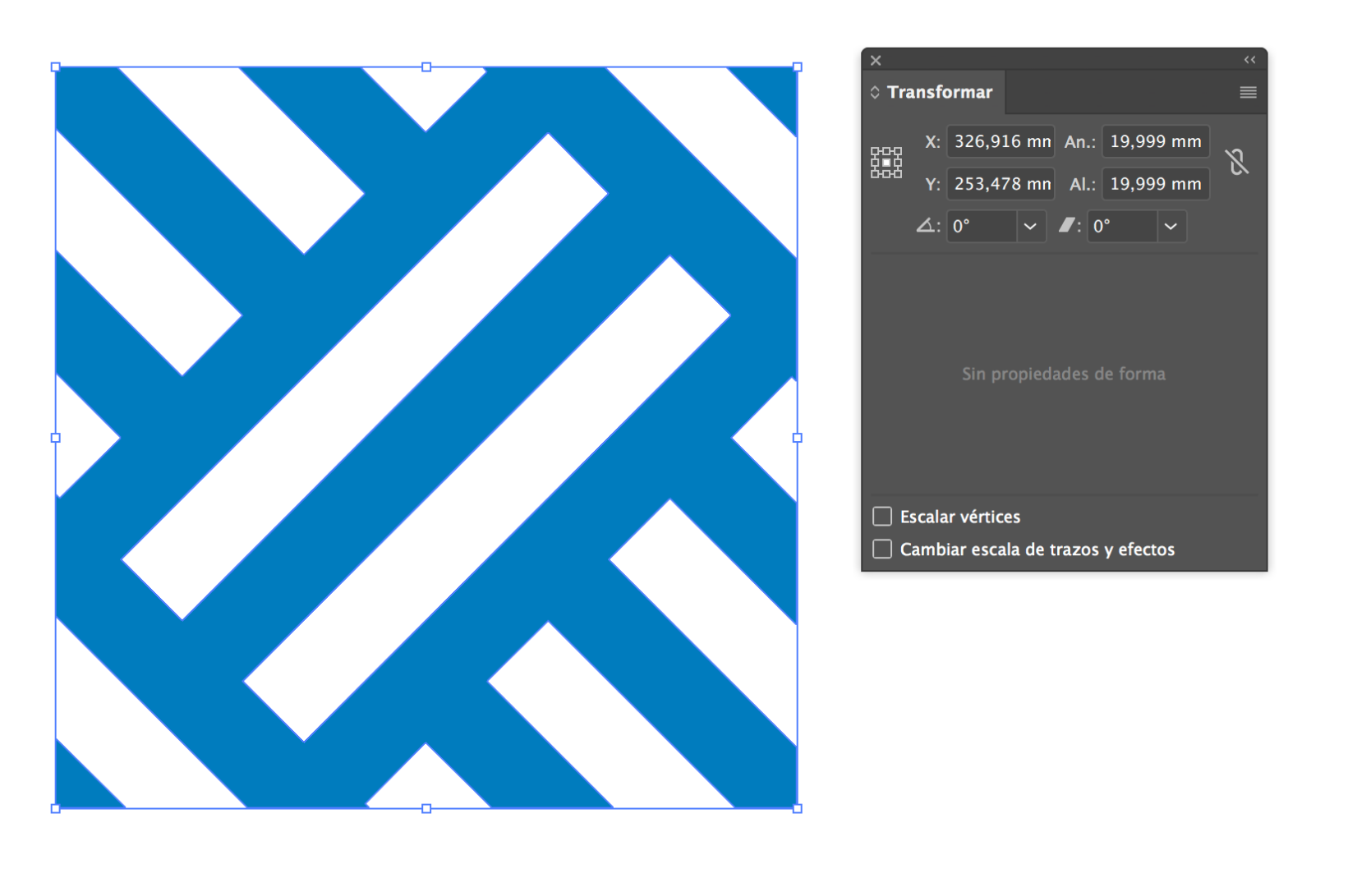Click the Y position field

coord(1001,184)
